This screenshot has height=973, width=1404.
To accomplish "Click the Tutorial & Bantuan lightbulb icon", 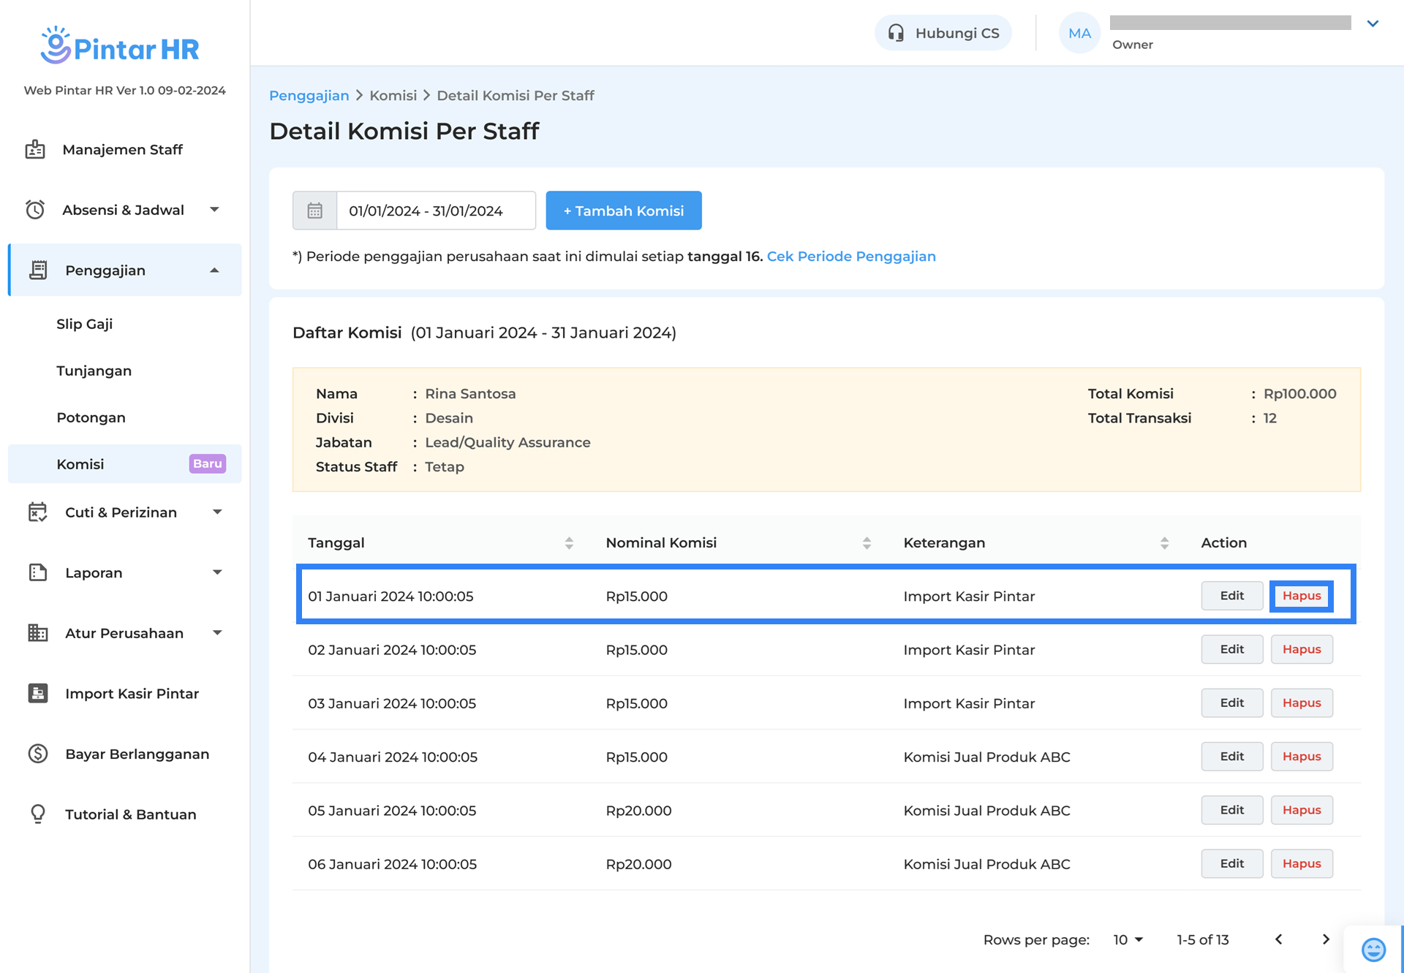I will click(x=38, y=814).
